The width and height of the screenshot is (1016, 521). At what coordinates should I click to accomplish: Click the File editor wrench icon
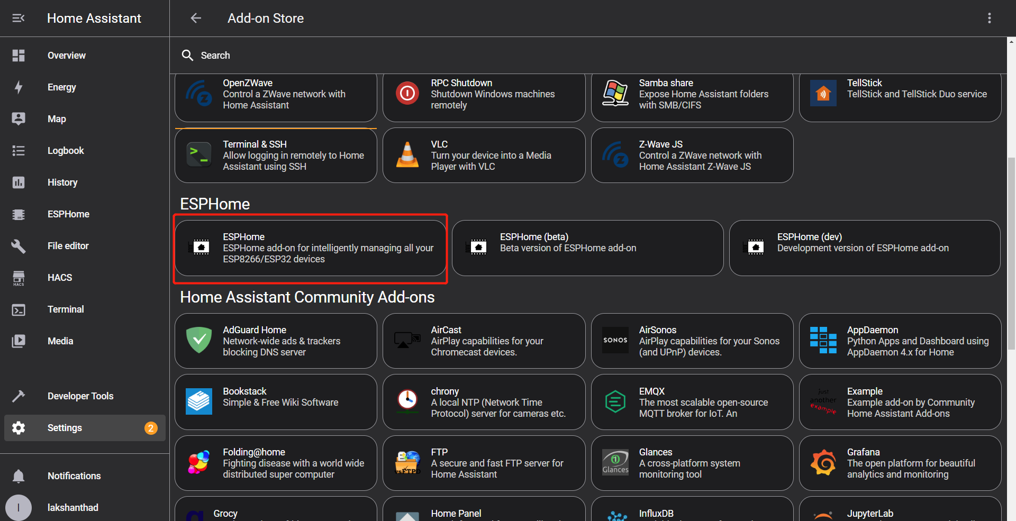[x=19, y=246]
